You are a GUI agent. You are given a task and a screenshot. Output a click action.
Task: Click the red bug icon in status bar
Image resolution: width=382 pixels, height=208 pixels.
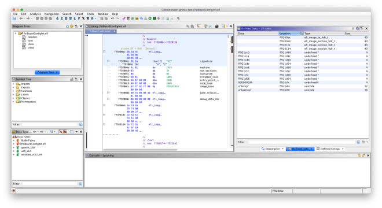click(x=13, y=191)
